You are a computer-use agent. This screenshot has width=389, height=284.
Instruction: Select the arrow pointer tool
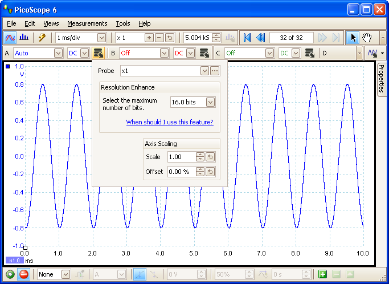(353, 38)
